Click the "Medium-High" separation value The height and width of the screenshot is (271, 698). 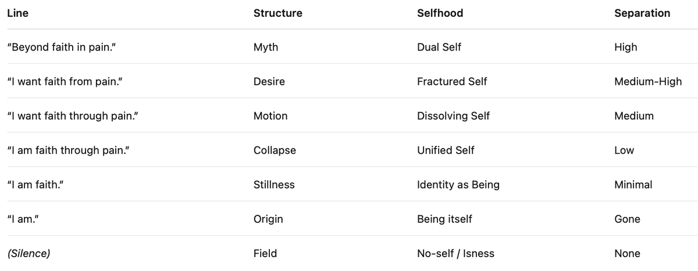tap(647, 82)
